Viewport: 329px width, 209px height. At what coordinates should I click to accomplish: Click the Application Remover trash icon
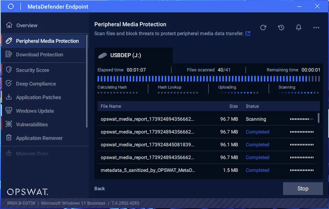point(9,137)
